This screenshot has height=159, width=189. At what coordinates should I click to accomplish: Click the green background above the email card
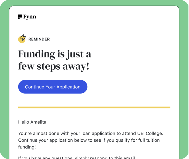click(x=94, y=2)
